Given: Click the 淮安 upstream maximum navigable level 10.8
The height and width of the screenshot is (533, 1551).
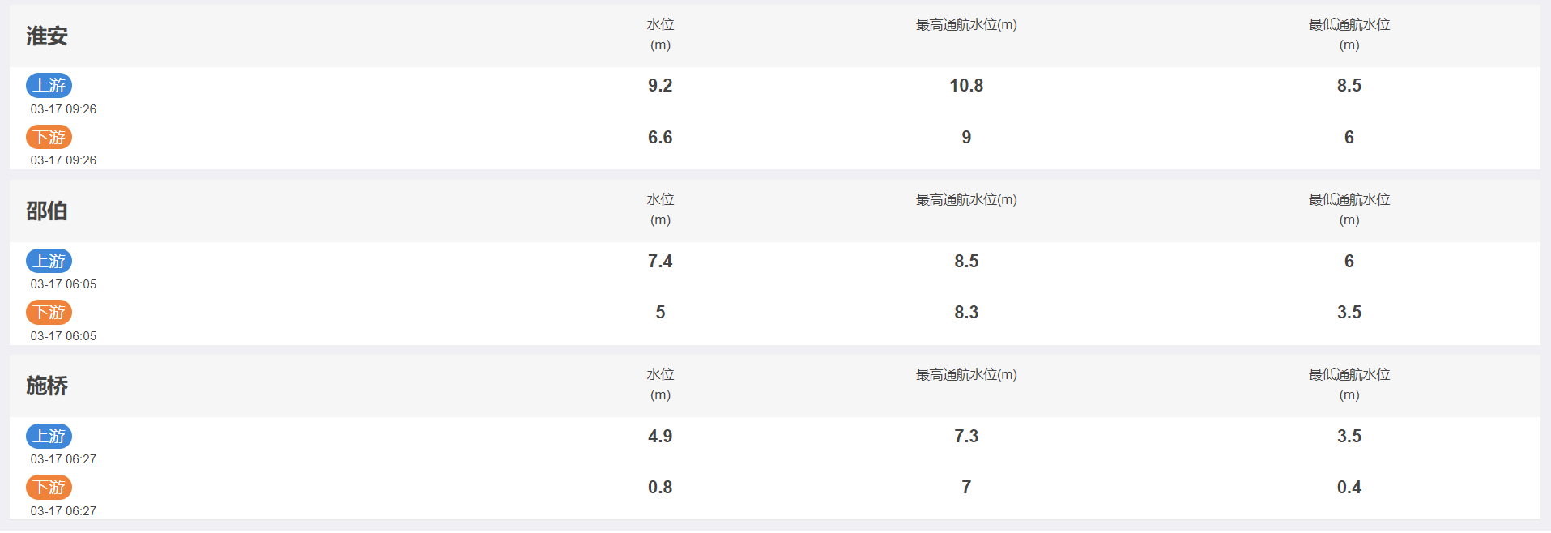Looking at the screenshot, I should [966, 86].
